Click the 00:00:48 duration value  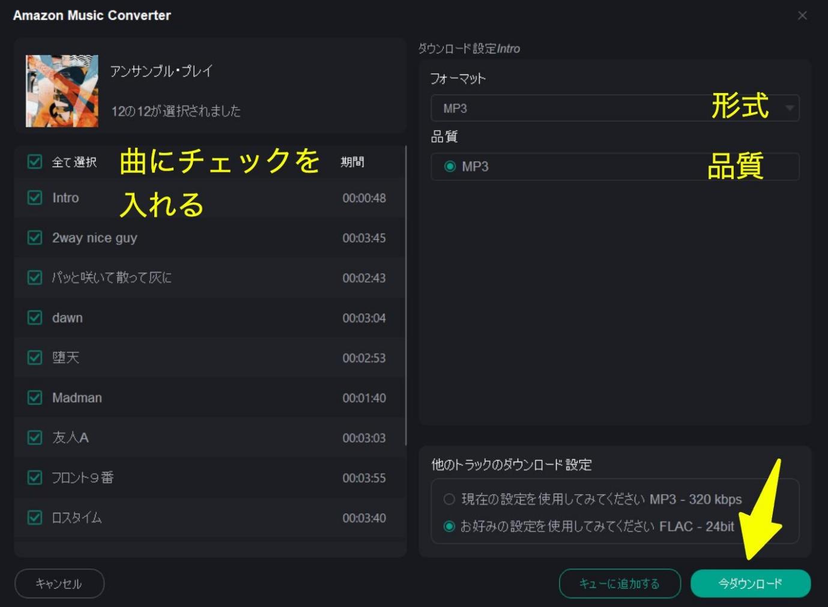[x=364, y=198]
